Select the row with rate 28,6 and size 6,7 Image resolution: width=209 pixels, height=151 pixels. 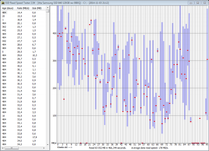23,45
